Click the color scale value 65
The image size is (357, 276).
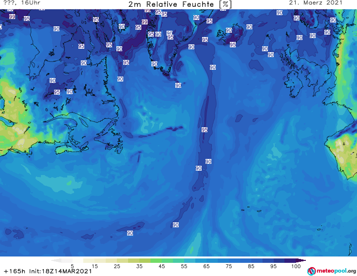[207, 266]
